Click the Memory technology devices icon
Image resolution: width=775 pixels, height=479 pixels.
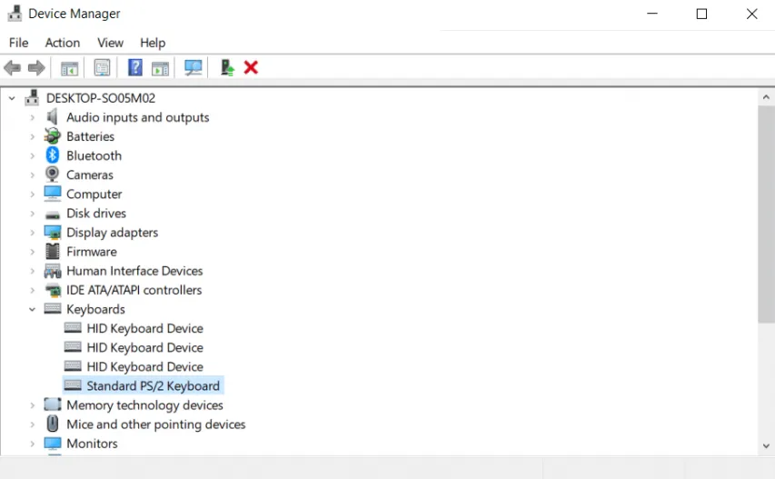53,404
